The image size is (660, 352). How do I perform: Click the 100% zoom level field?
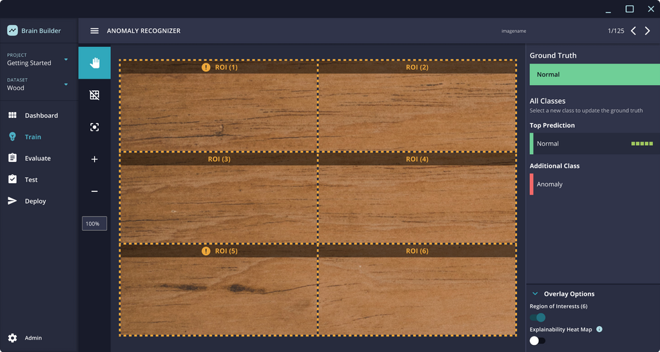94,224
